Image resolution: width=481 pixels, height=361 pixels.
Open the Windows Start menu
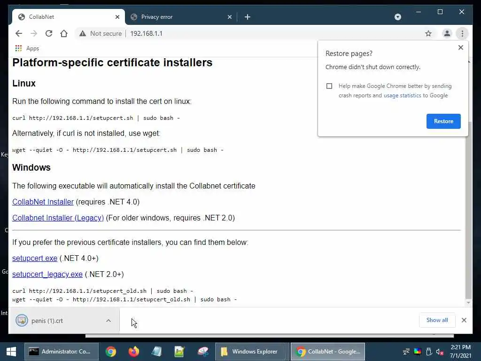coord(11,352)
